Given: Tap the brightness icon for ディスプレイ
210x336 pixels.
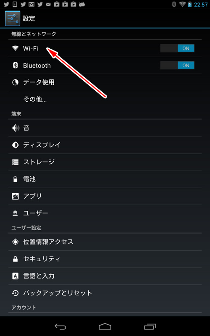Looking at the screenshot, I should pyautogui.click(x=15, y=145).
